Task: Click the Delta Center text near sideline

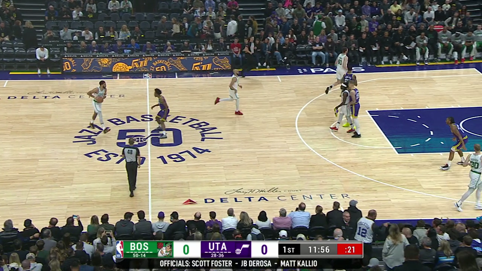Action: pos(277,198)
